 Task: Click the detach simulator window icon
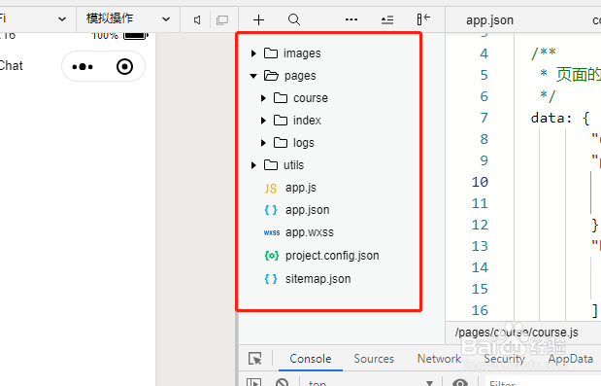(x=222, y=20)
